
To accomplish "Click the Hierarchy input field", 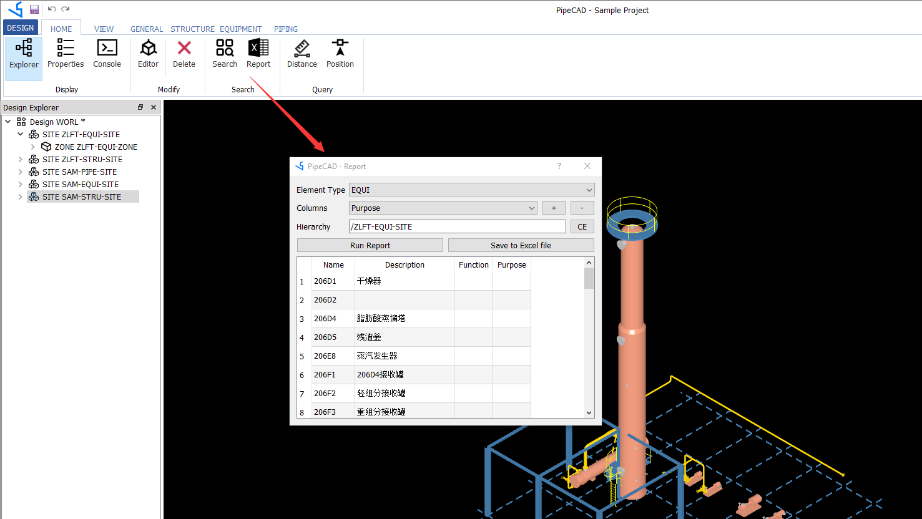I will tap(458, 226).
